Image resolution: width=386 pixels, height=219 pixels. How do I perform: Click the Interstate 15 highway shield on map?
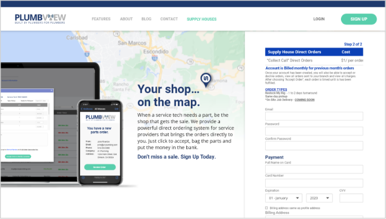(155, 58)
